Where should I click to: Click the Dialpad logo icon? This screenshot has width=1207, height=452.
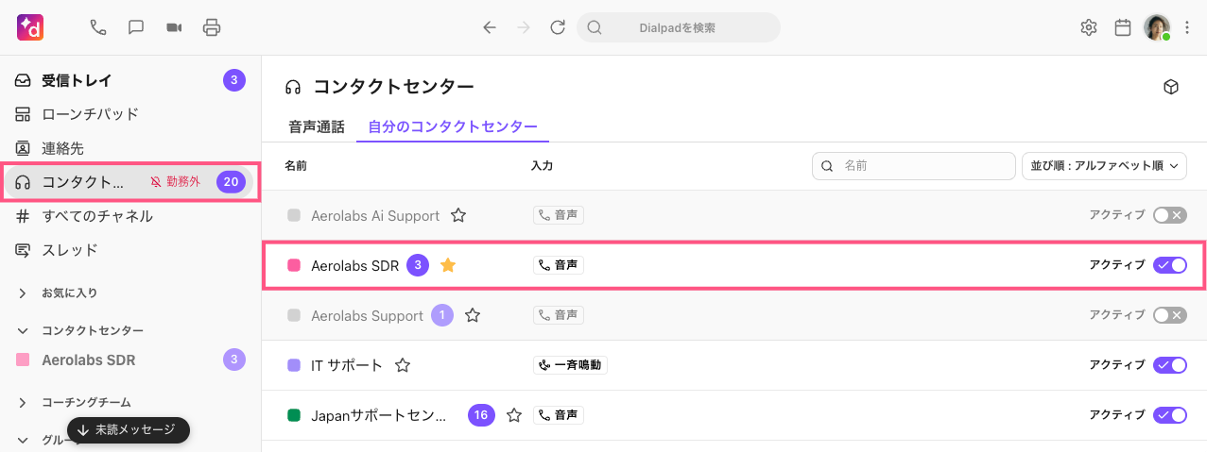click(30, 27)
